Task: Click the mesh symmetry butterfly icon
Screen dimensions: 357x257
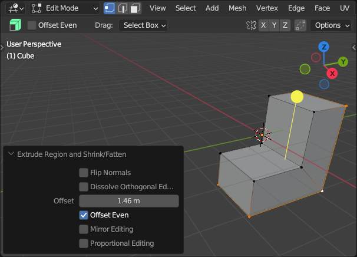Action: (x=252, y=25)
